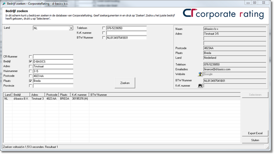The image size is (274, 154).
Task: Enable the BTW Nummer checkbox
Action: [x=104, y=38]
